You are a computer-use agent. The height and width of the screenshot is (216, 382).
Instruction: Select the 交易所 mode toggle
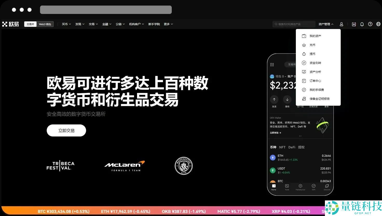(30, 24)
